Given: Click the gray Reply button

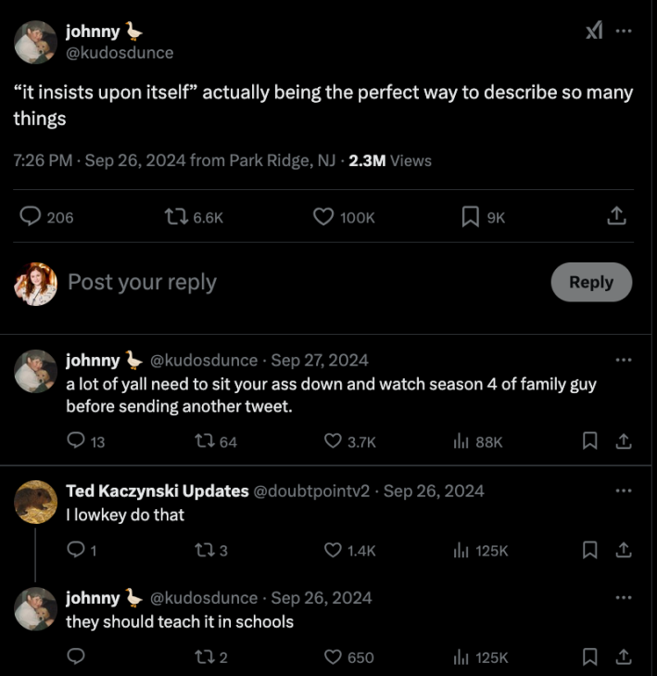Looking at the screenshot, I should tap(591, 282).
